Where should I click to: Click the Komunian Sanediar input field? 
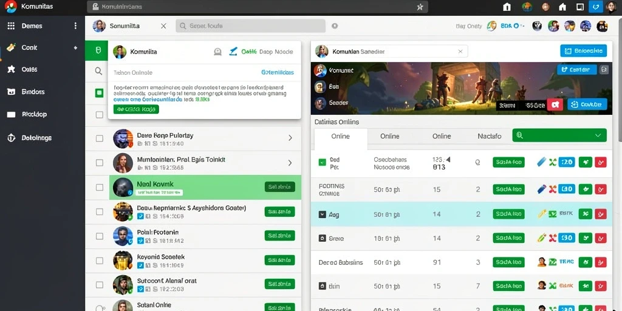pyautogui.click(x=392, y=52)
